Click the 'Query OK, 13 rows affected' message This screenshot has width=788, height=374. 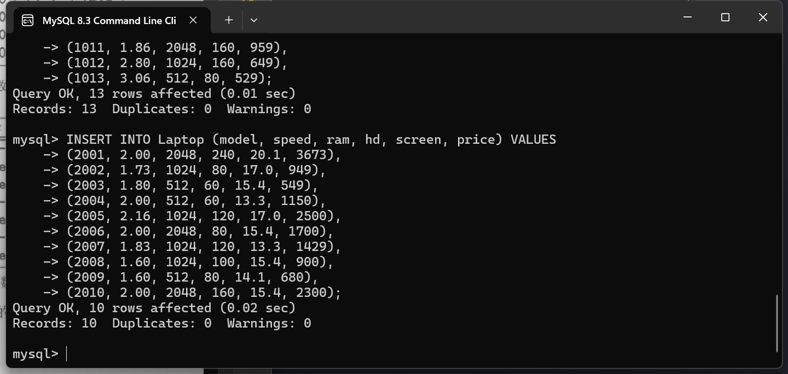[x=154, y=93]
